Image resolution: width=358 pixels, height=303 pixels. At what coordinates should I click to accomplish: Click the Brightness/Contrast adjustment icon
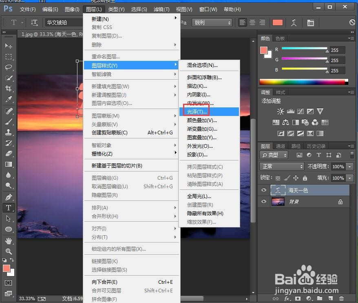(x=281, y=111)
